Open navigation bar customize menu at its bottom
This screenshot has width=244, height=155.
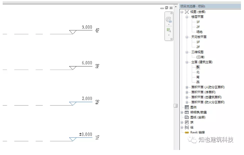point(171,39)
